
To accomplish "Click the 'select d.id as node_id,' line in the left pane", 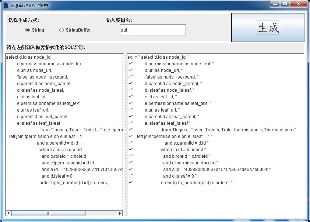I will coord(29,57).
